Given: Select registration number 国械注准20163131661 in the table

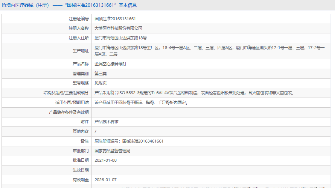Looking at the screenshot, I should [115, 19].
